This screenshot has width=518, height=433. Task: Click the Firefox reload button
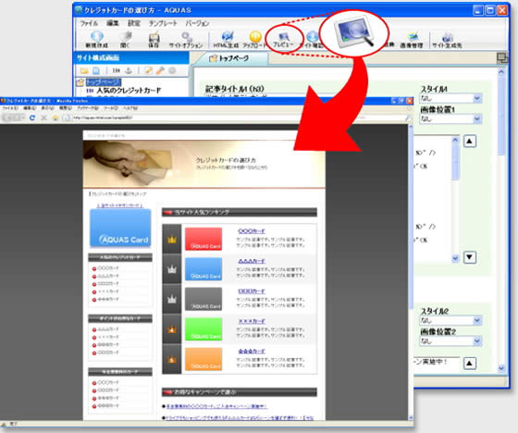[x=32, y=118]
